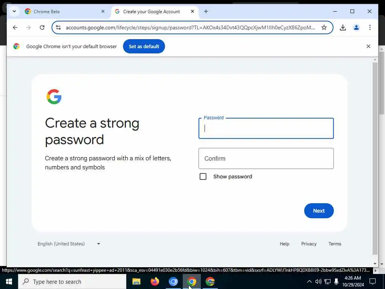Launch Firefox from the taskbar

point(155,281)
